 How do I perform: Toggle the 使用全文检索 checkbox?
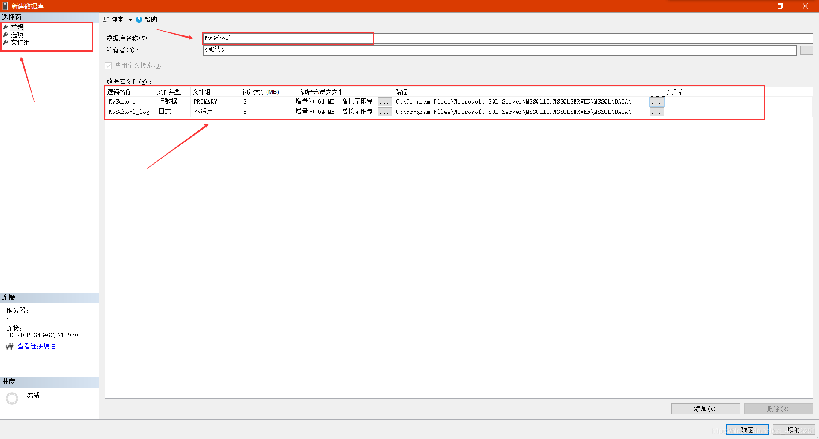tap(108, 65)
